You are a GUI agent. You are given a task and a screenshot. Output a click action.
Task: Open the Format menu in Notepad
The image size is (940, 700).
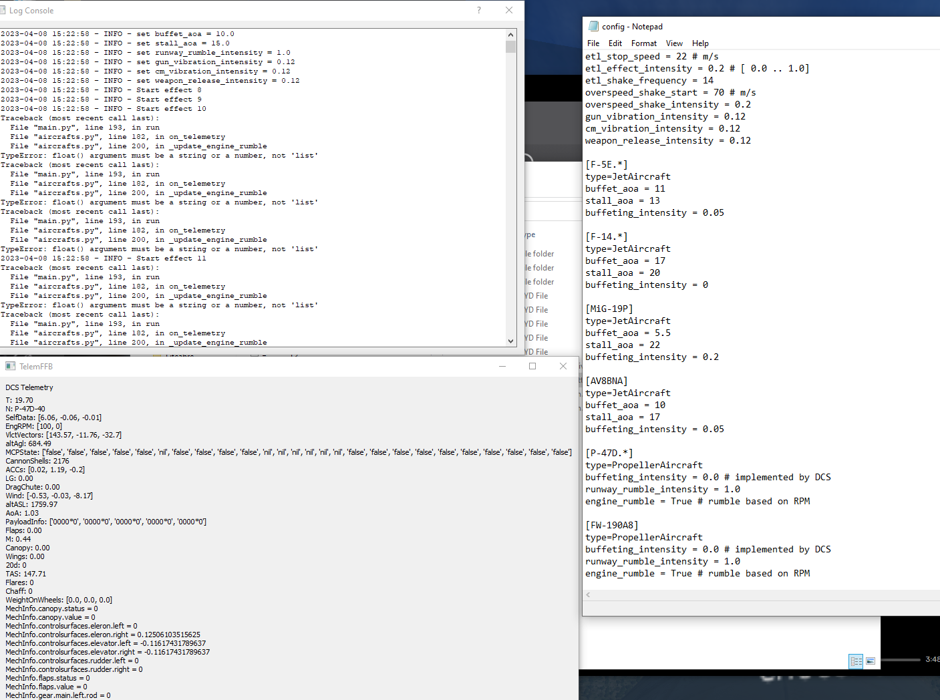point(644,43)
